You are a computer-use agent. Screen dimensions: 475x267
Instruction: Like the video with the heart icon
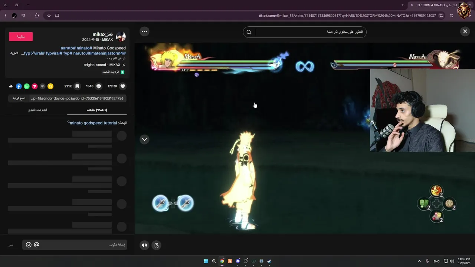click(x=123, y=86)
